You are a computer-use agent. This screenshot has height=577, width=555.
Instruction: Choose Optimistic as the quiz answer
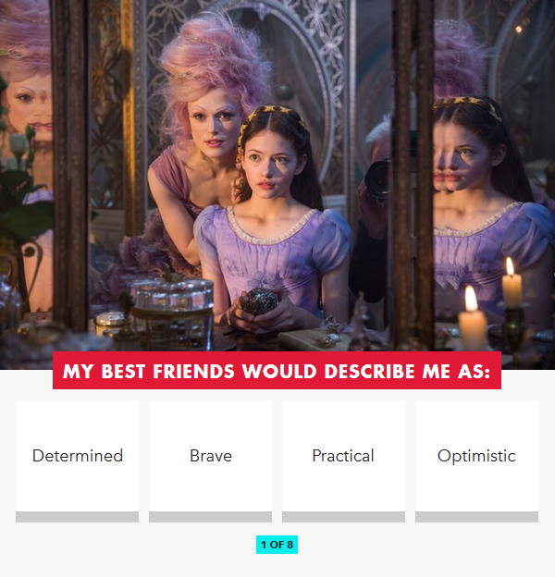[476, 456]
